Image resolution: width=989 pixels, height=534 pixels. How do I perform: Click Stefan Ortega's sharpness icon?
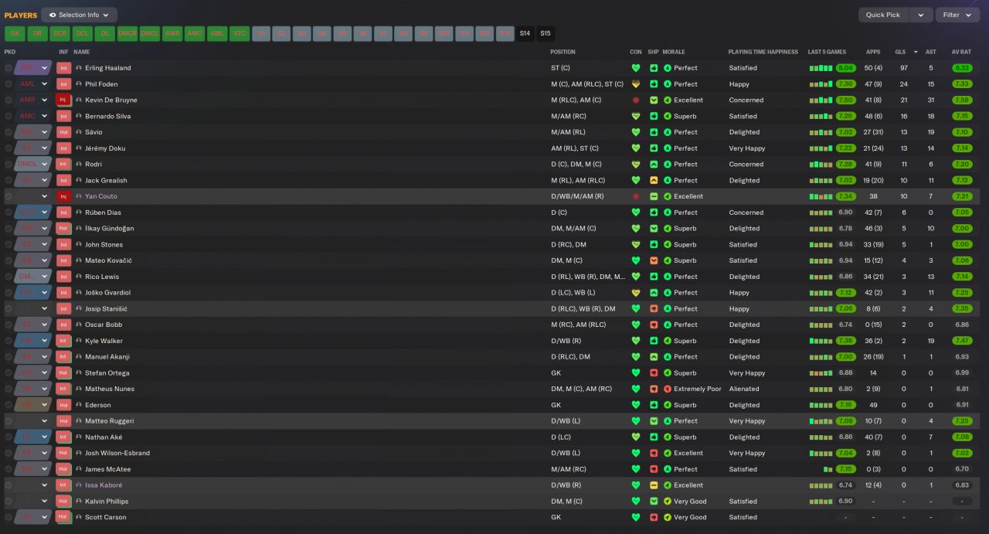[x=654, y=372]
